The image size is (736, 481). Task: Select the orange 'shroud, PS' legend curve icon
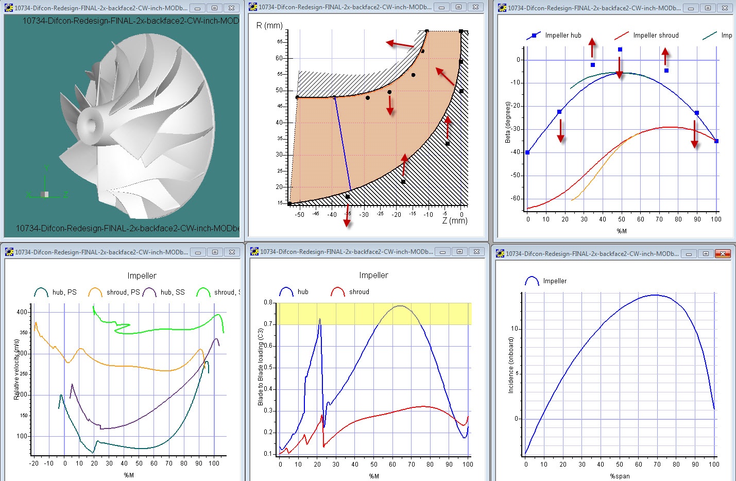point(96,291)
